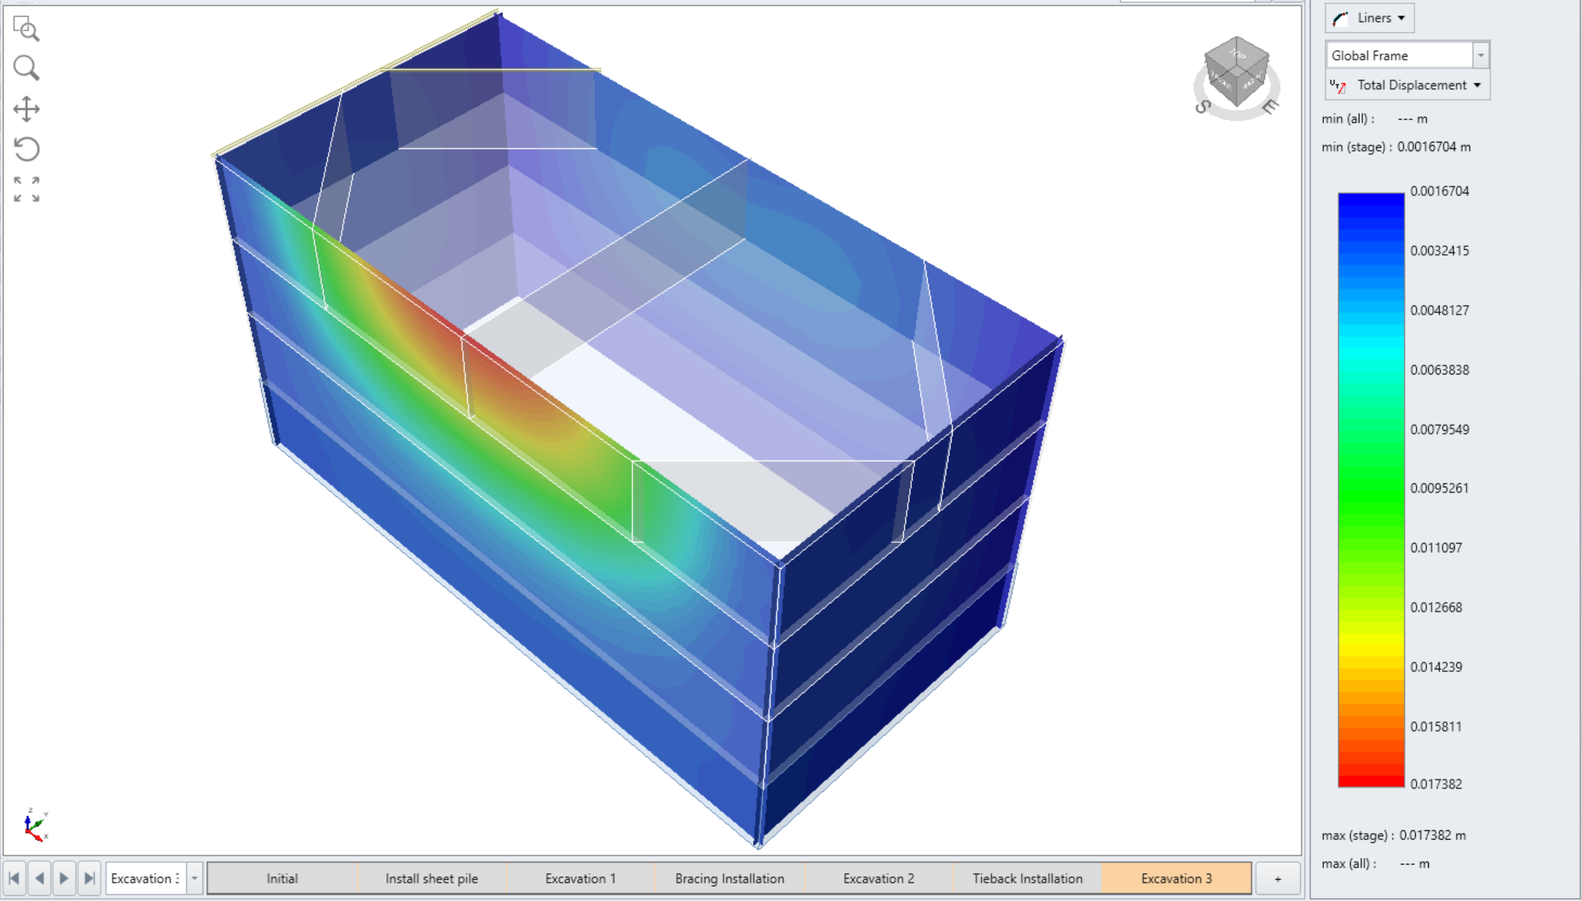Click the zoom extents fit icon
1582x901 pixels.
tap(26, 189)
